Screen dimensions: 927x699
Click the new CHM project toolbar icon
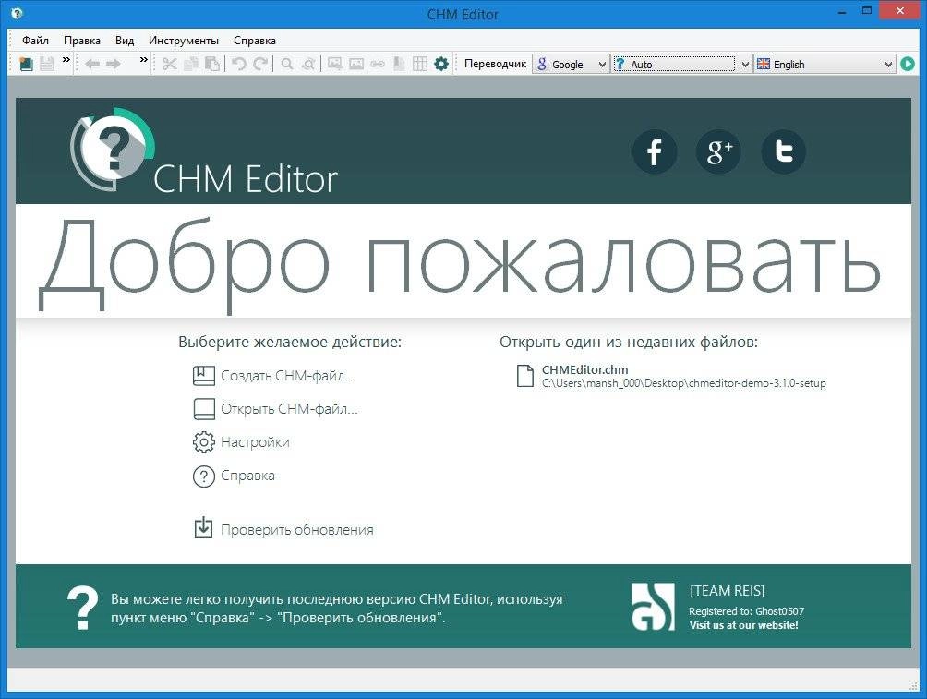click(26, 64)
